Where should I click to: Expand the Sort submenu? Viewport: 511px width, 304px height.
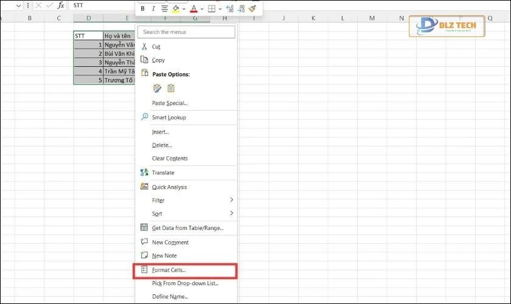[232, 213]
